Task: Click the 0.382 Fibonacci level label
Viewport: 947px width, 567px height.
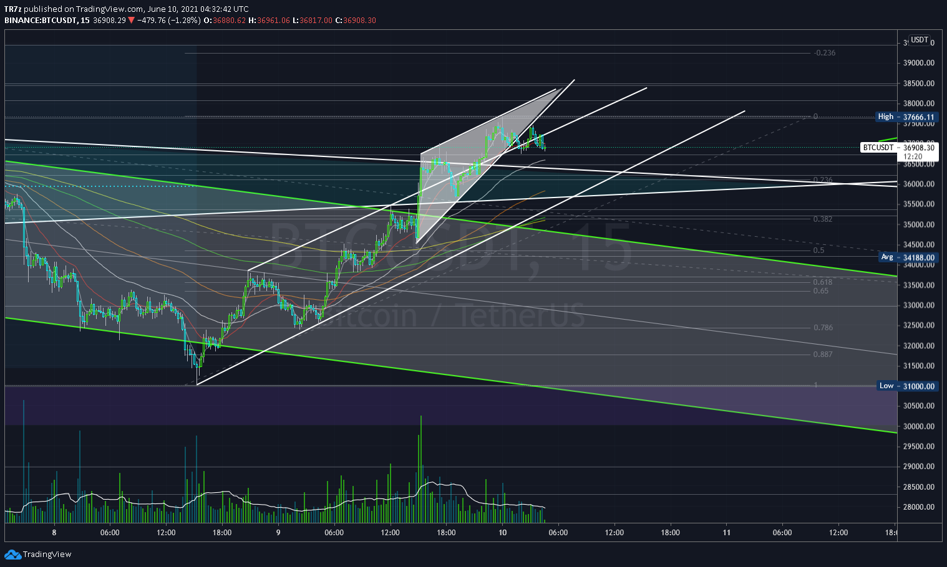Action: click(x=823, y=219)
